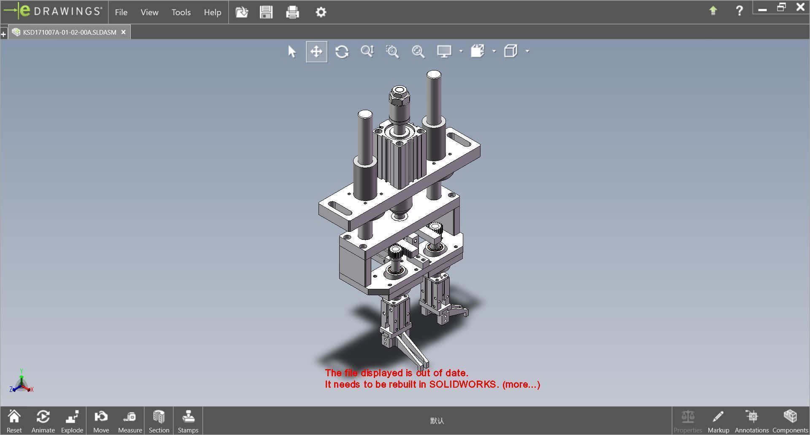Click the Zoom to Fit icon
Viewport: 810px width, 435px height.
(x=418, y=52)
